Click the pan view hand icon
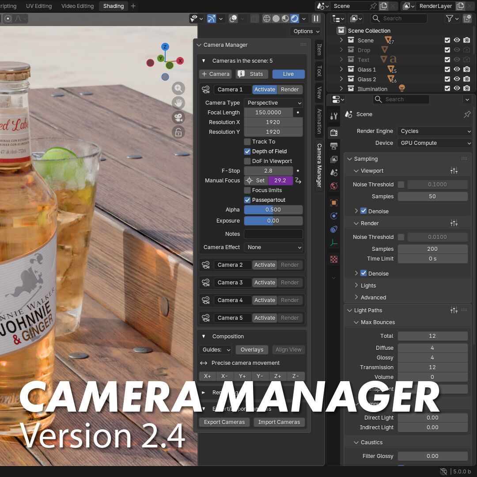This screenshot has width=477, height=477. tap(178, 103)
